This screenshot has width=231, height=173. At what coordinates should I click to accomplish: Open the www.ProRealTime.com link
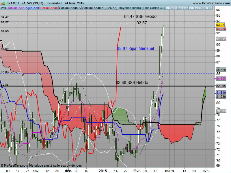point(211,3)
